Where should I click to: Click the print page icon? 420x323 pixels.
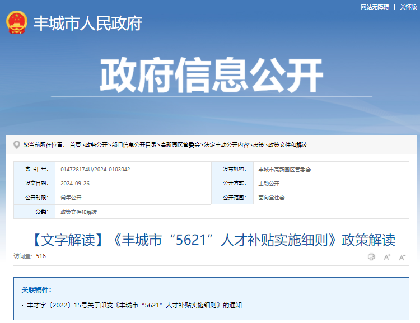coord(371,257)
